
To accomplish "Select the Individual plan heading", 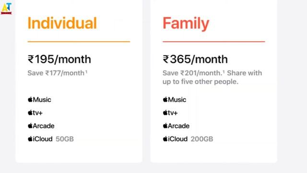I will 62,23.
